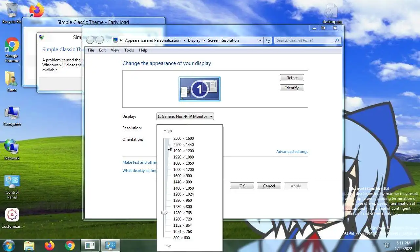Open the Advanced settings link
Screen dimensions: 420x252
click(292, 152)
